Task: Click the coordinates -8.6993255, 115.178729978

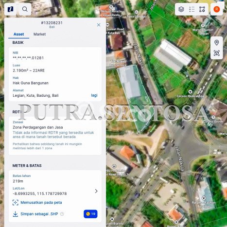Action: [x=40, y=193]
